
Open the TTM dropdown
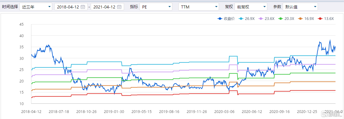pyautogui.click(x=199, y=7)
